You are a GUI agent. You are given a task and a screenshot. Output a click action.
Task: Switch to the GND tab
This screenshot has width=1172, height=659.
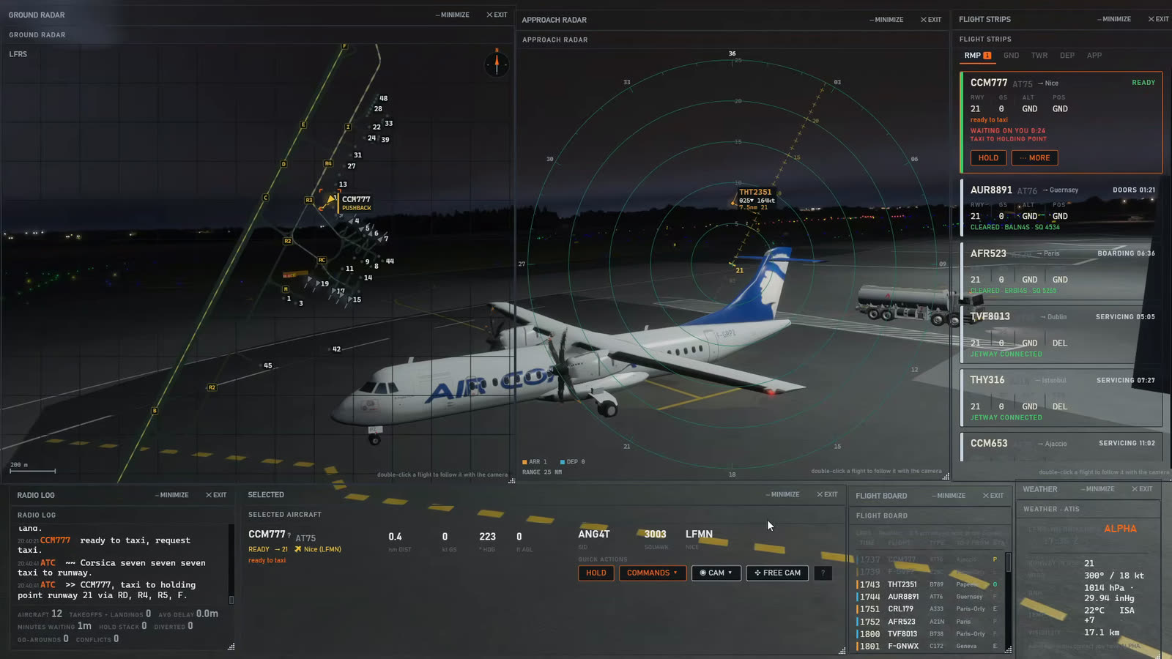pyautogui.click(x=1012, y=56)
